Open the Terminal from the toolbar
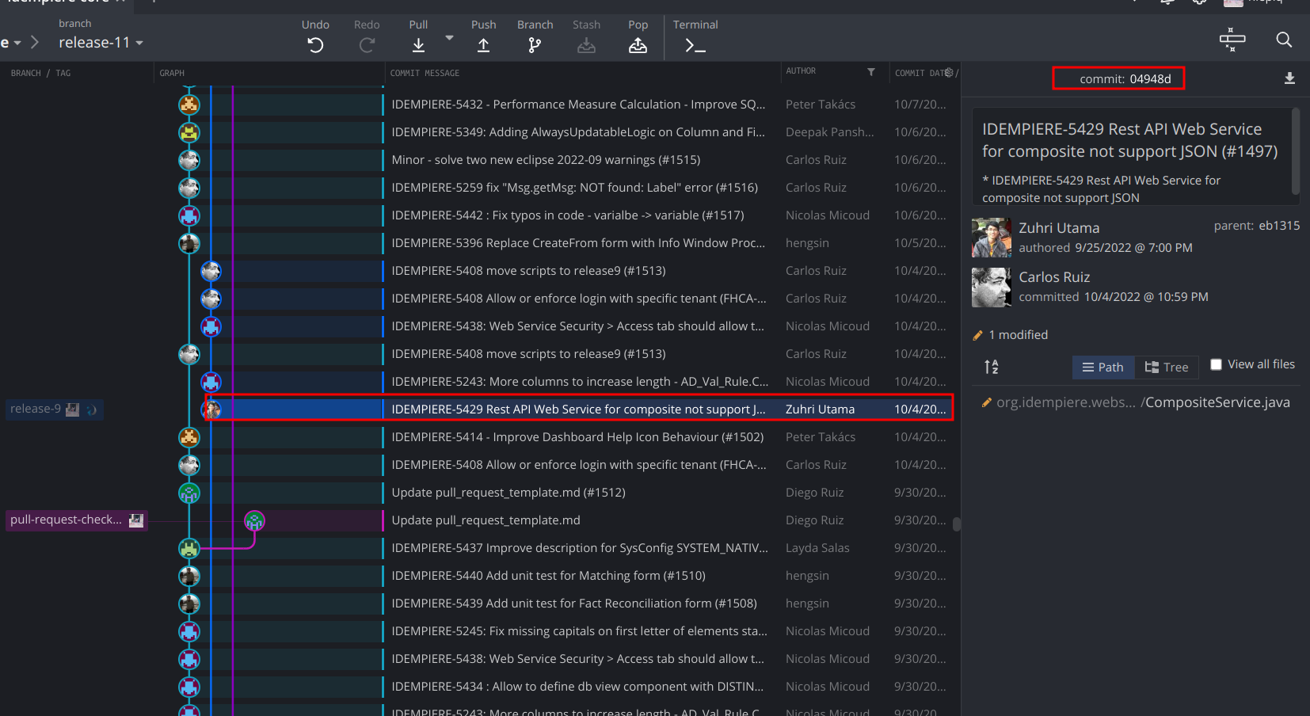 (695, 46)
